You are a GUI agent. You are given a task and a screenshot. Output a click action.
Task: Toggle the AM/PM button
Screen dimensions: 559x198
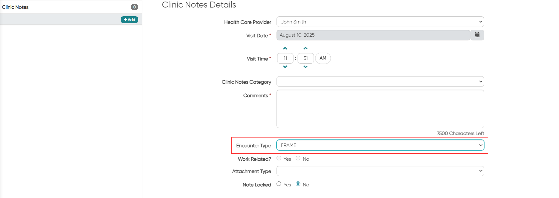pyautogui.click(x=323, y=58)
